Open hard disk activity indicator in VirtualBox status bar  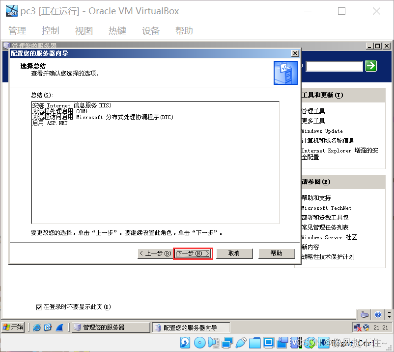pyautogui.click(x=185, y=343)
